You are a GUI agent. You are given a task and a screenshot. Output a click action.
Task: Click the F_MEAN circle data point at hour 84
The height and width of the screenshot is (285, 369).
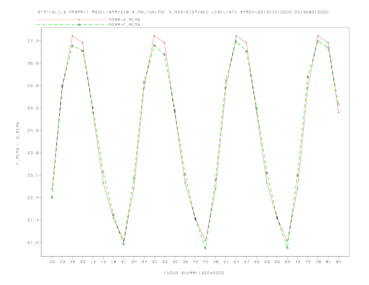338,104
